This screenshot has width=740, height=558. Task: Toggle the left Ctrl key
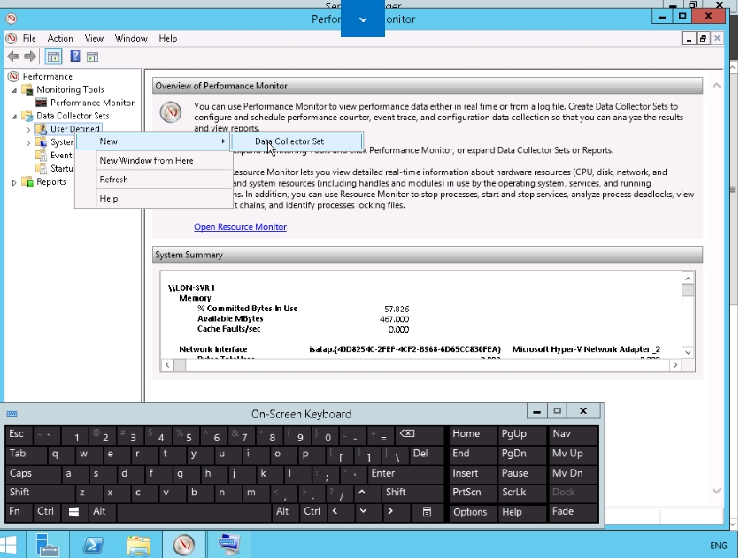coord(47,512)
